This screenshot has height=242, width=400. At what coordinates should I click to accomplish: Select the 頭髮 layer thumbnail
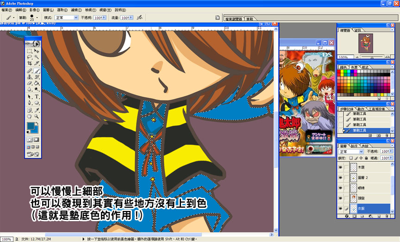pyautogui.click(x=353, y=198)
